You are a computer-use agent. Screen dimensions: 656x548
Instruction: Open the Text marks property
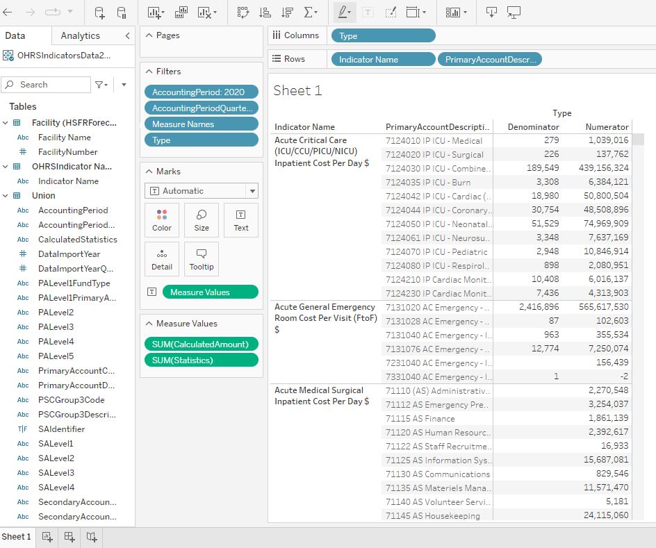pyautogui.click(x=241, y=220)
